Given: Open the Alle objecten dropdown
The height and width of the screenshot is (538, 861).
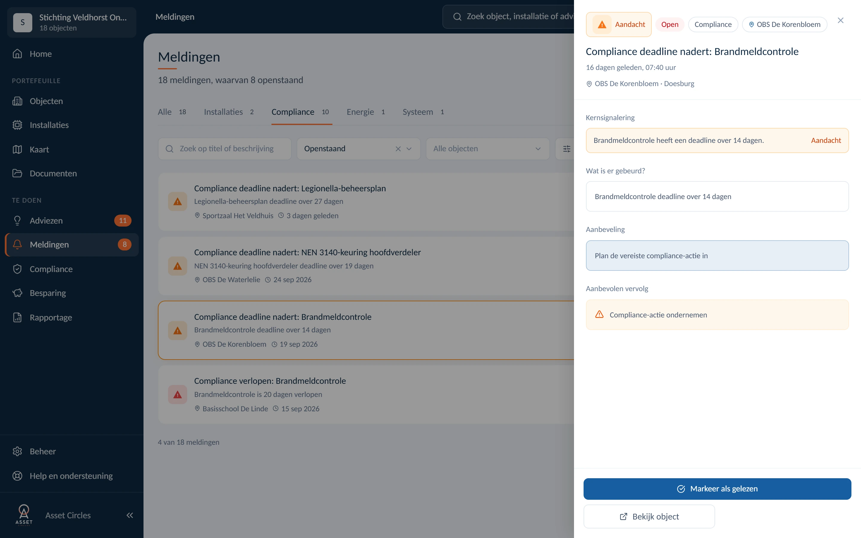Looking at the screenshot, I should pyautogui.click(x=487, y=149).
